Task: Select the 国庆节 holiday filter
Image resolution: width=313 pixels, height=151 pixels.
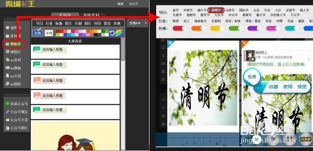Action: (x=244, y=10)
